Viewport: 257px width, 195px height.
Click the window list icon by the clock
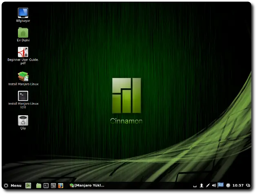click(248, 186)
